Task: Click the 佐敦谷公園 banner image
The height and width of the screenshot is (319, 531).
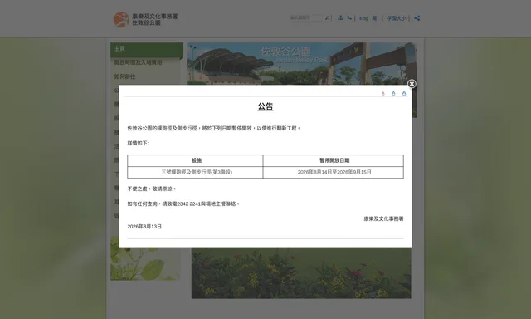Action: 301,63
